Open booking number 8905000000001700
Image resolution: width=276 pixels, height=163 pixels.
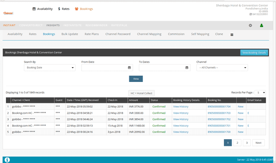219,132
